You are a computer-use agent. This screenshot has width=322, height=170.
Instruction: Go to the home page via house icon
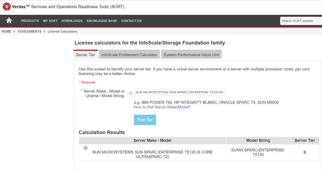click(9, 20)
